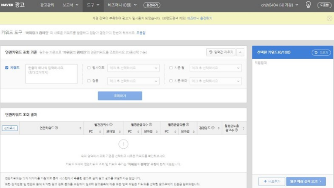Open the 보고서 menu
334x188 pixels.
[70, 5]
